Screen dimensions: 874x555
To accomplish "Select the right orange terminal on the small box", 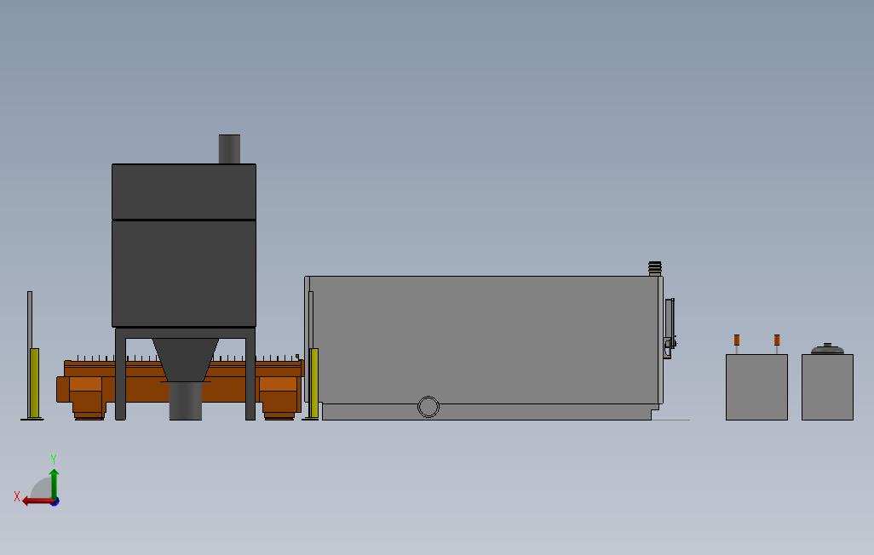I will [x=776, y=340].
